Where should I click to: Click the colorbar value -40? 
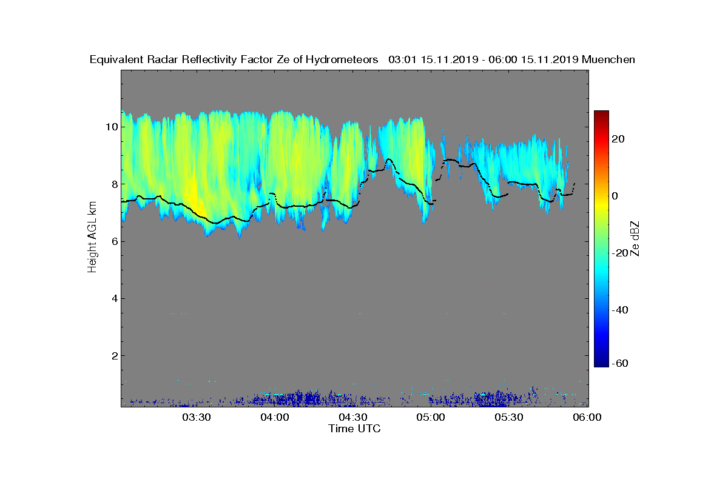click(x=621, y=310)
